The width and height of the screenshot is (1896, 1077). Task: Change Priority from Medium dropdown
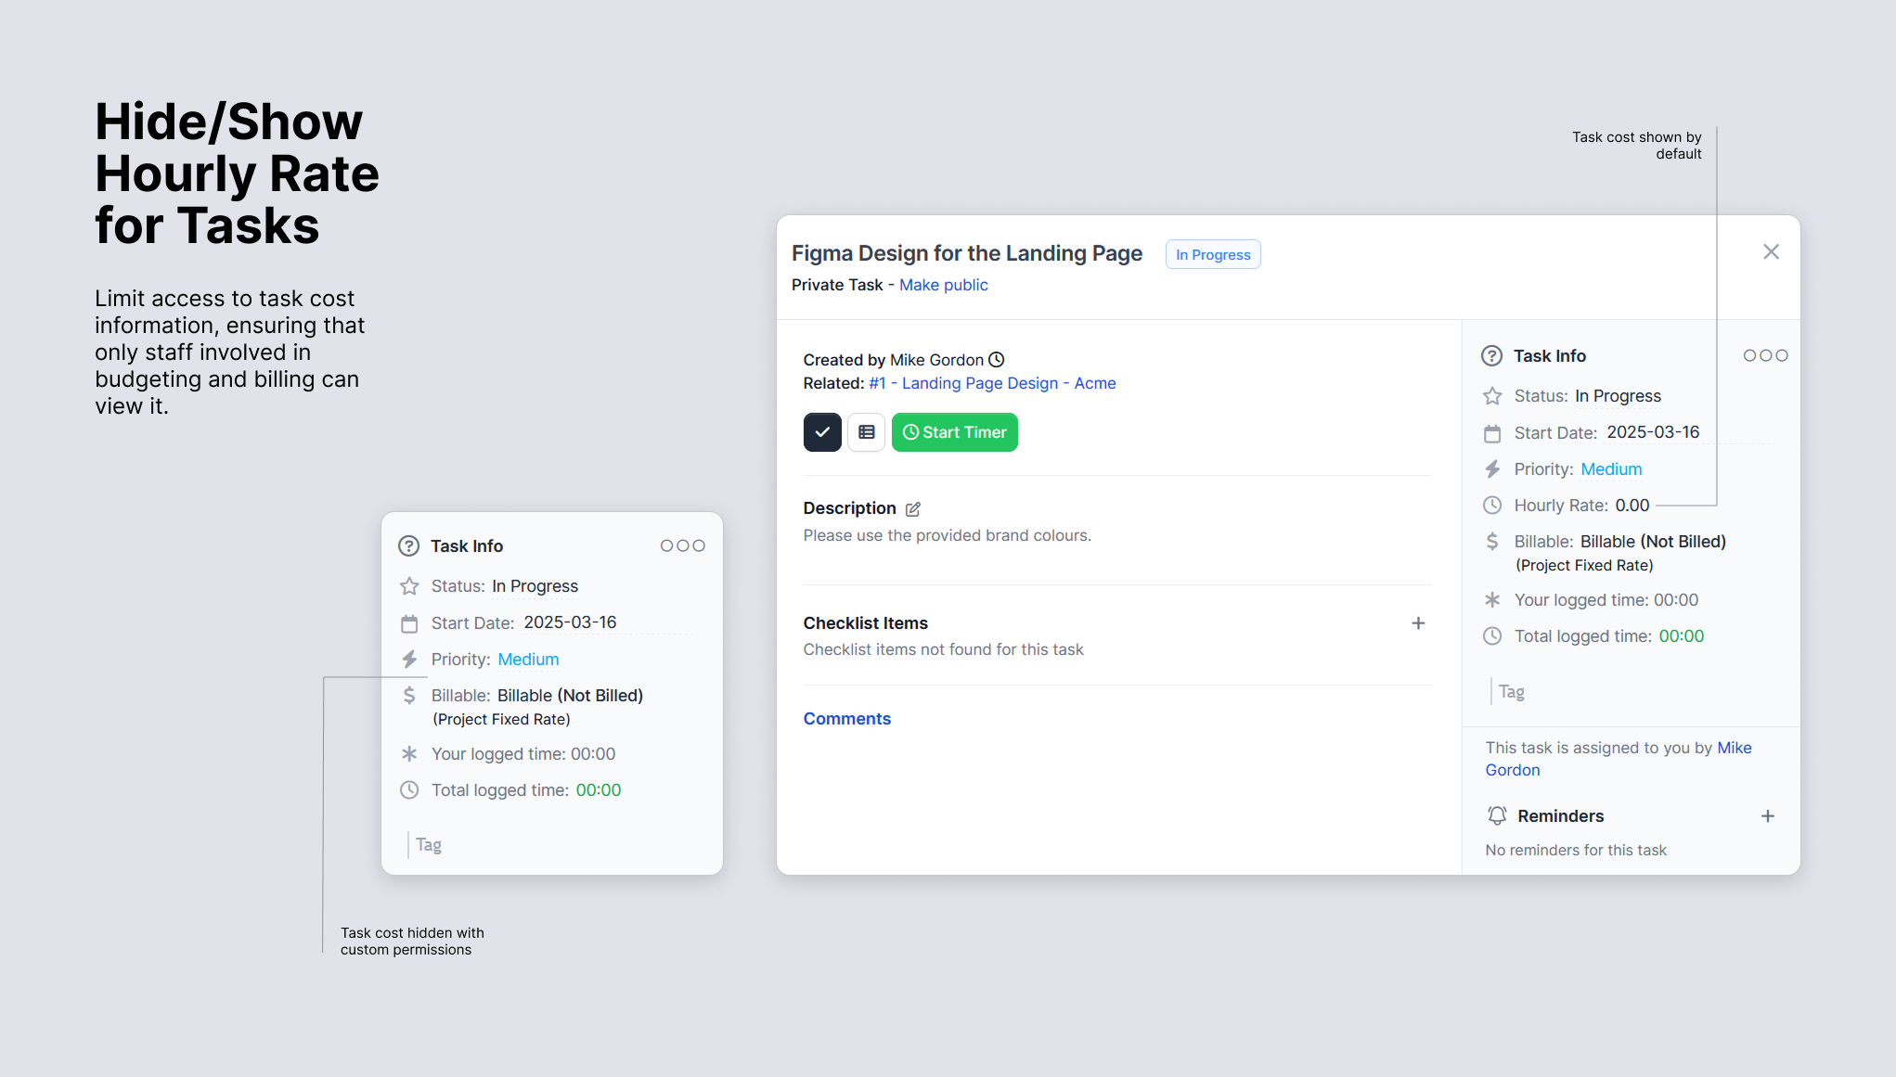[1611, 469]
